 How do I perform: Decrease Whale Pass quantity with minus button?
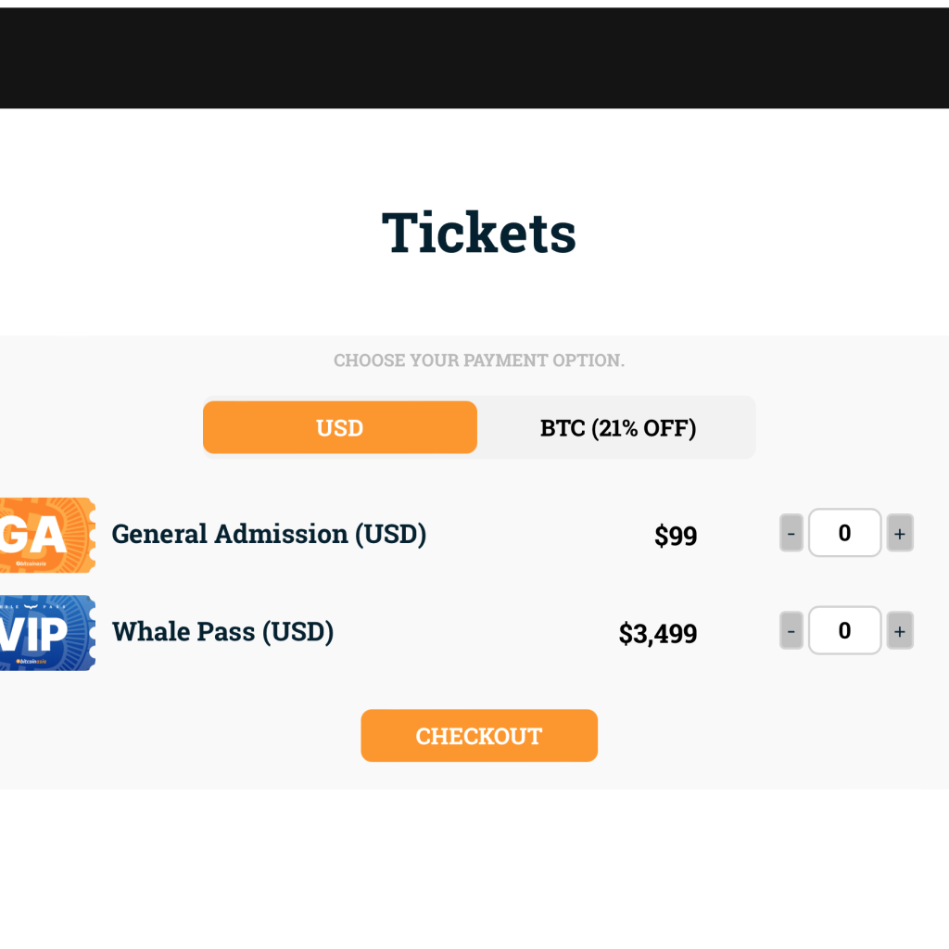point(791,631)
